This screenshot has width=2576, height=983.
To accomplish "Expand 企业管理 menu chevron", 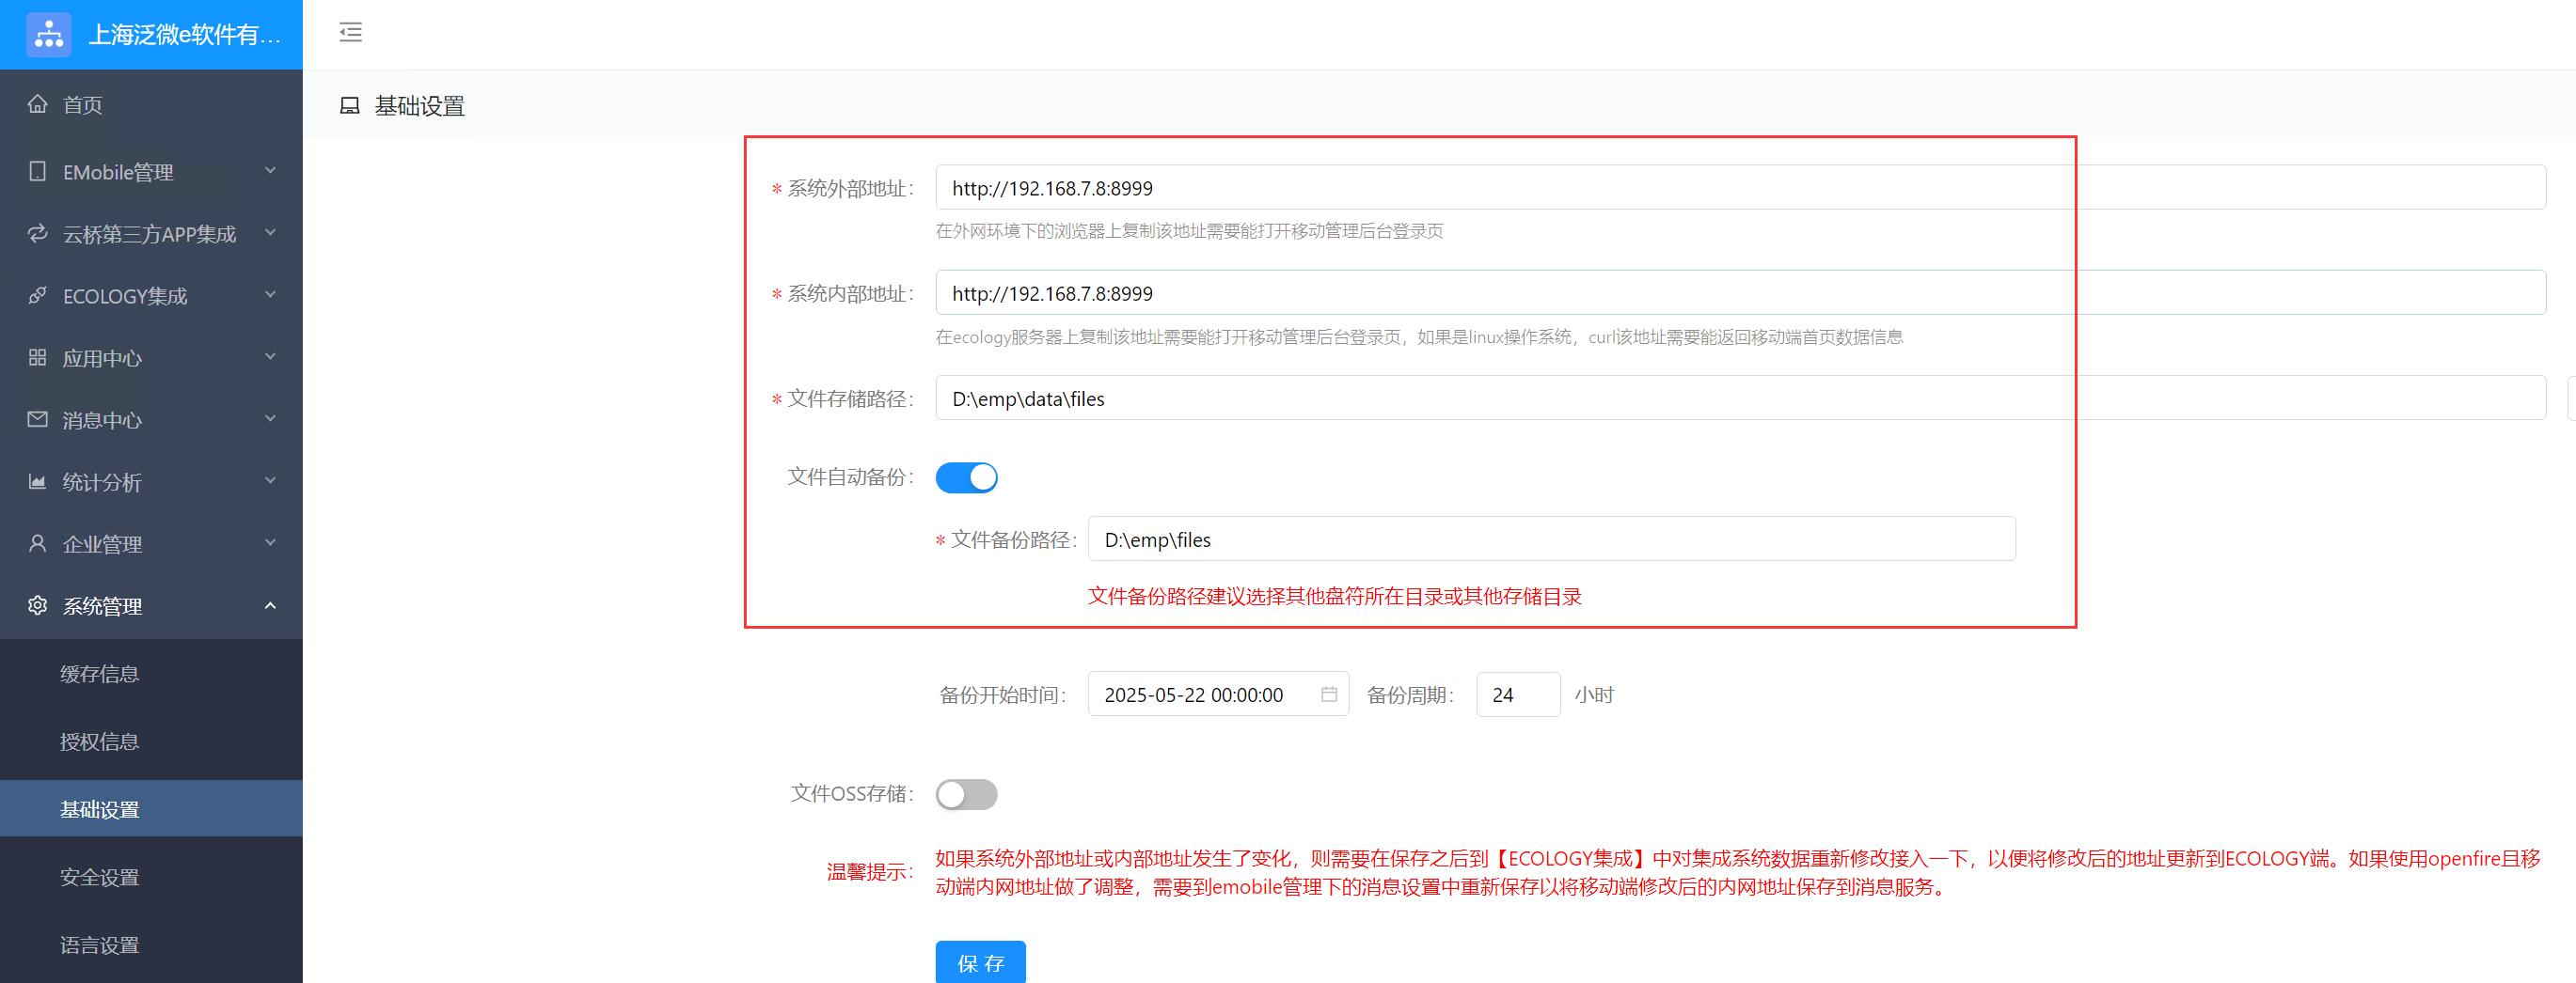I will click(x=270, y=542).
